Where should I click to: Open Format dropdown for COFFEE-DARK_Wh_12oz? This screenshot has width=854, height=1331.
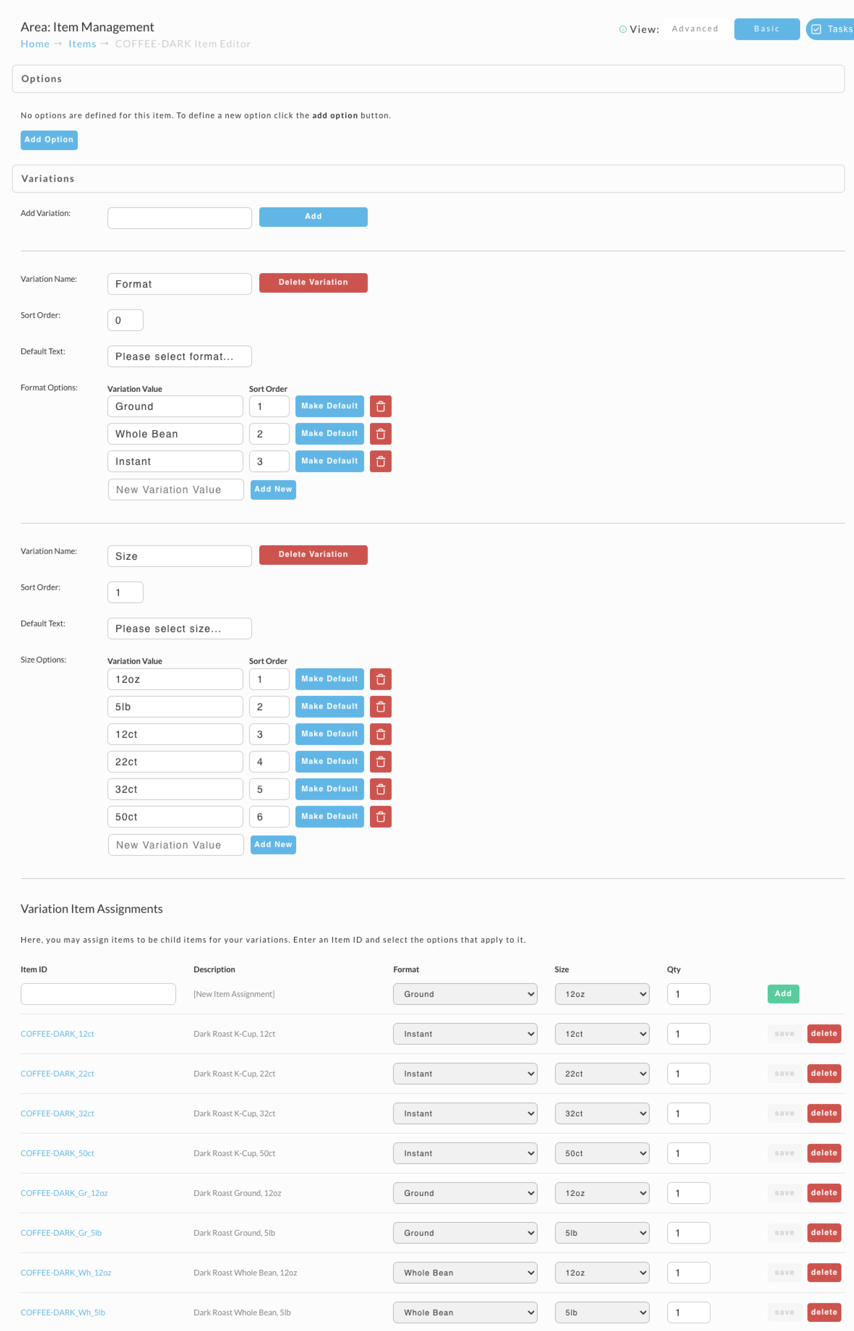[x=465, y=1273]
